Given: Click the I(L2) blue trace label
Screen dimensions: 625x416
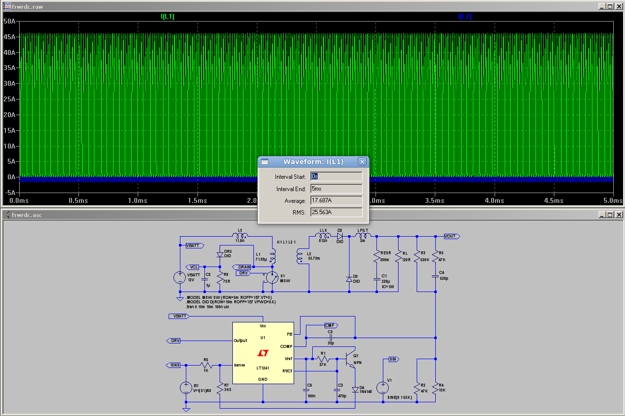Looking at the screenshot, I should pos(464,17).
